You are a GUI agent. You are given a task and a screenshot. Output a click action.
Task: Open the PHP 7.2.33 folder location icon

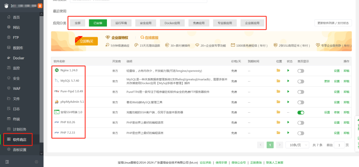(x=278, y=133)
